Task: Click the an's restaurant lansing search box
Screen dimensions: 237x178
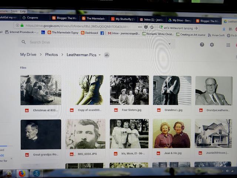Action: pyautogui.click(x=178, y=28)
